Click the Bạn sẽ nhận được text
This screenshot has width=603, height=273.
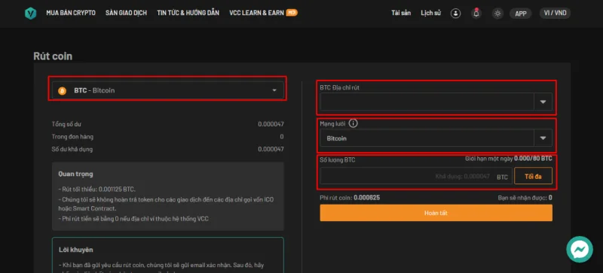coord(525,198)
